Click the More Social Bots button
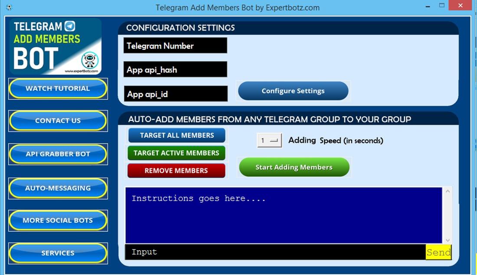477x275 pixels. click(x=58, y=220)
